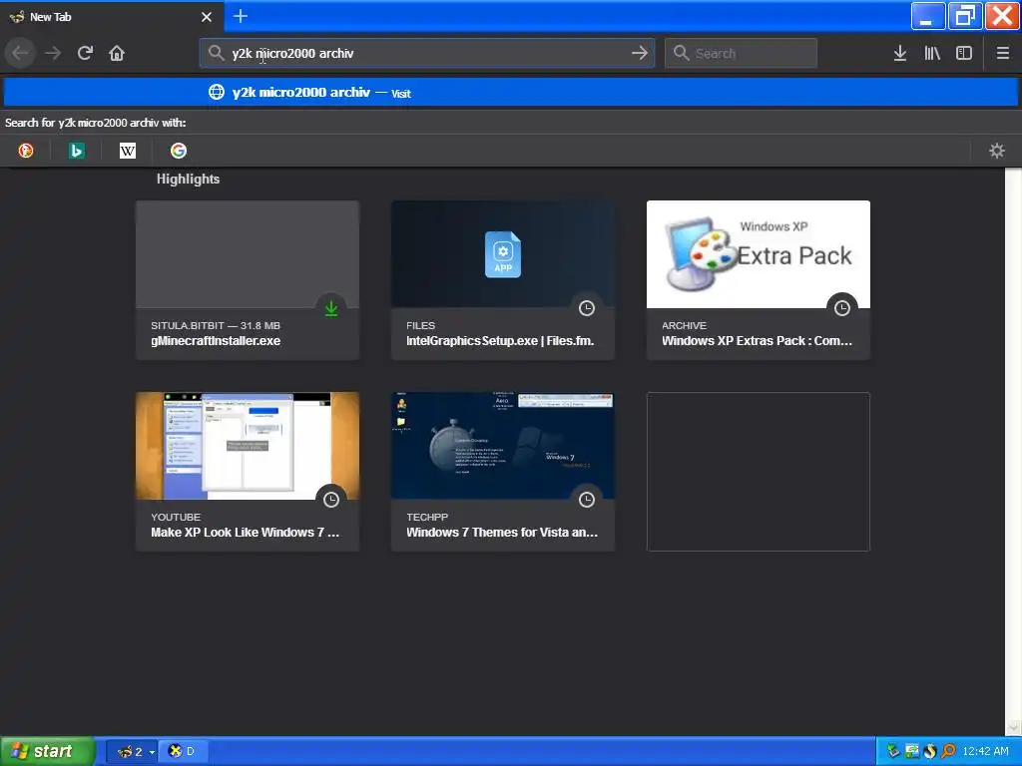Search with Wikipedia engine icon

point(128,152)
